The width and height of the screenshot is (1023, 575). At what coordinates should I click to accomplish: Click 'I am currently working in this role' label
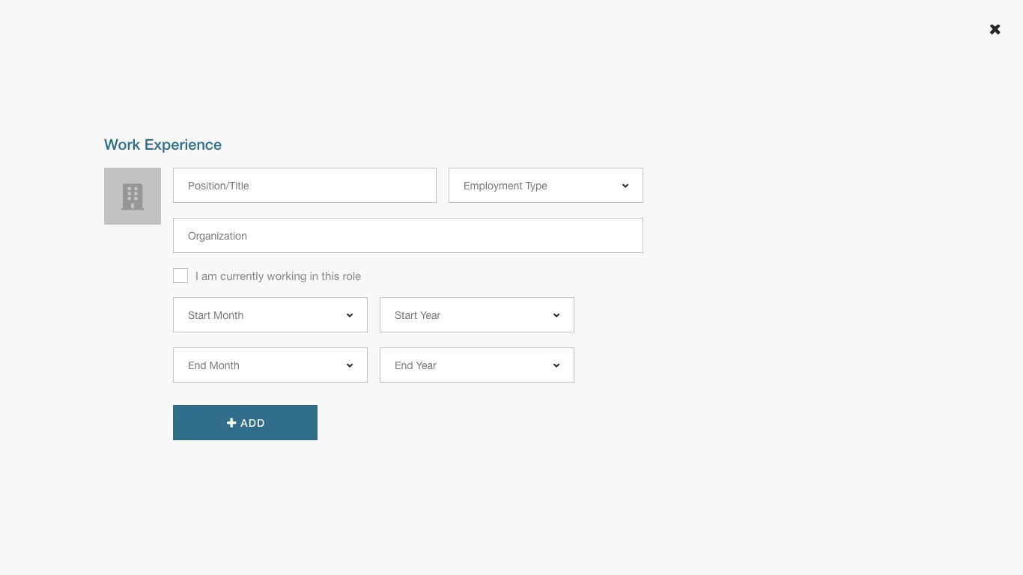(x=278, y=276)
